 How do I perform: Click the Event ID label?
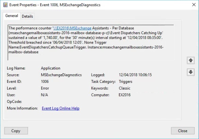[14, 81]
